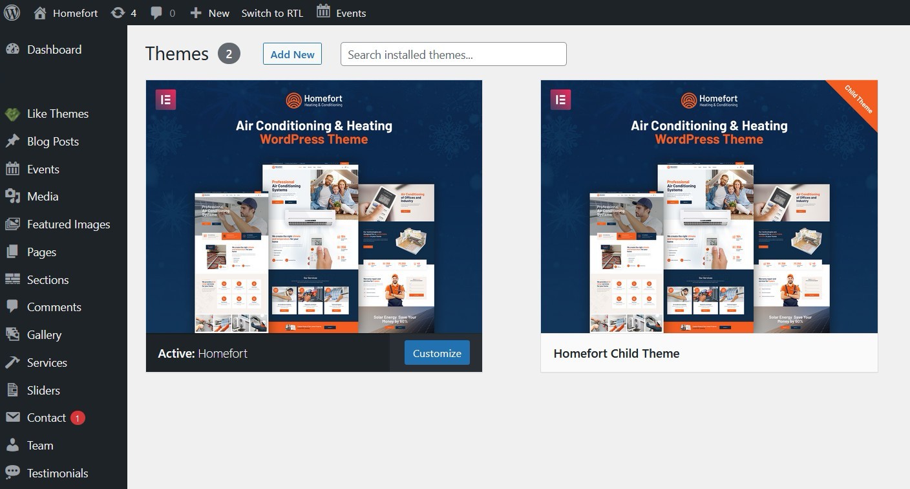910x489 pixels.
Task: Focus the Search installed themes field
Action: tap(454, 54)
